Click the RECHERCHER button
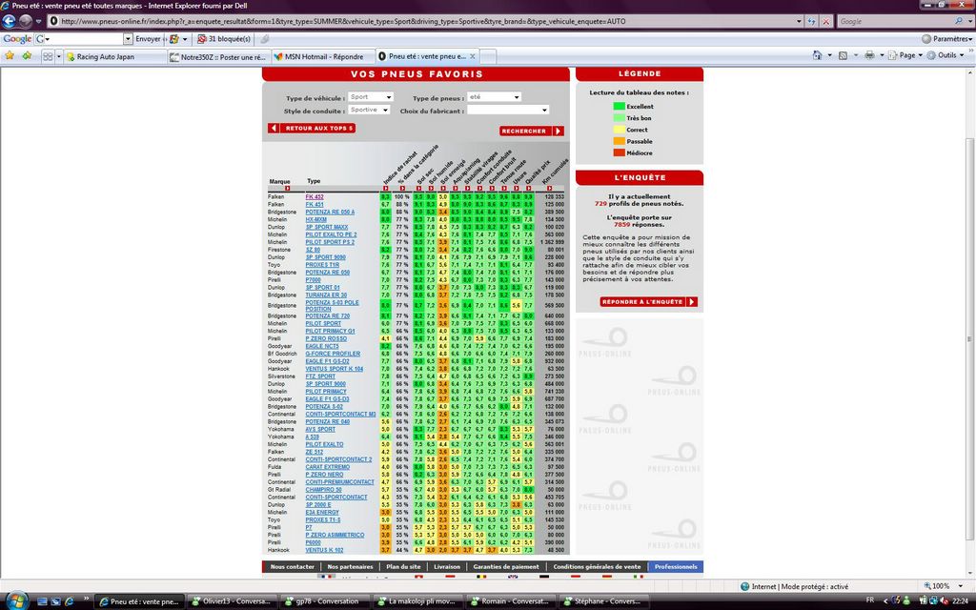Screen dimensions: 976x610 click(x=532, y=131)
